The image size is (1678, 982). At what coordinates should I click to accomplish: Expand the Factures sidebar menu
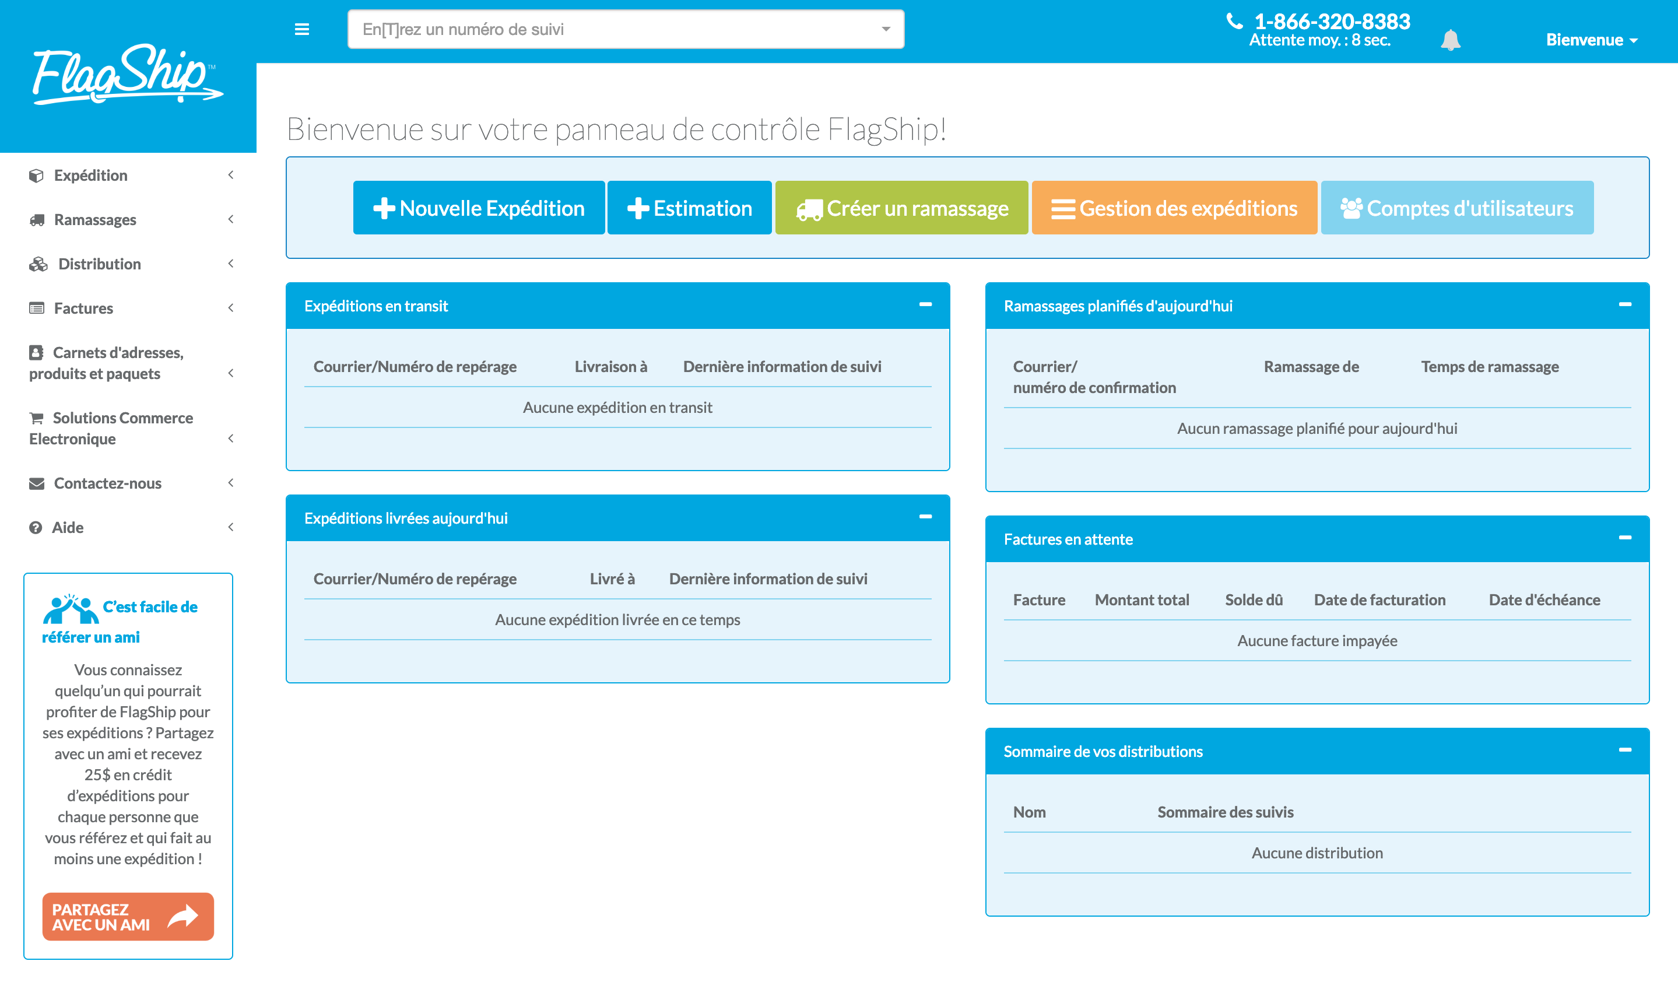coord(128,307)
